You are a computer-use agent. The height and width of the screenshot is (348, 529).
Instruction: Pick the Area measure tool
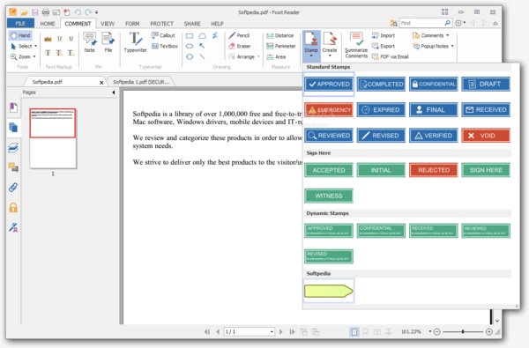(x=276, y=57)
